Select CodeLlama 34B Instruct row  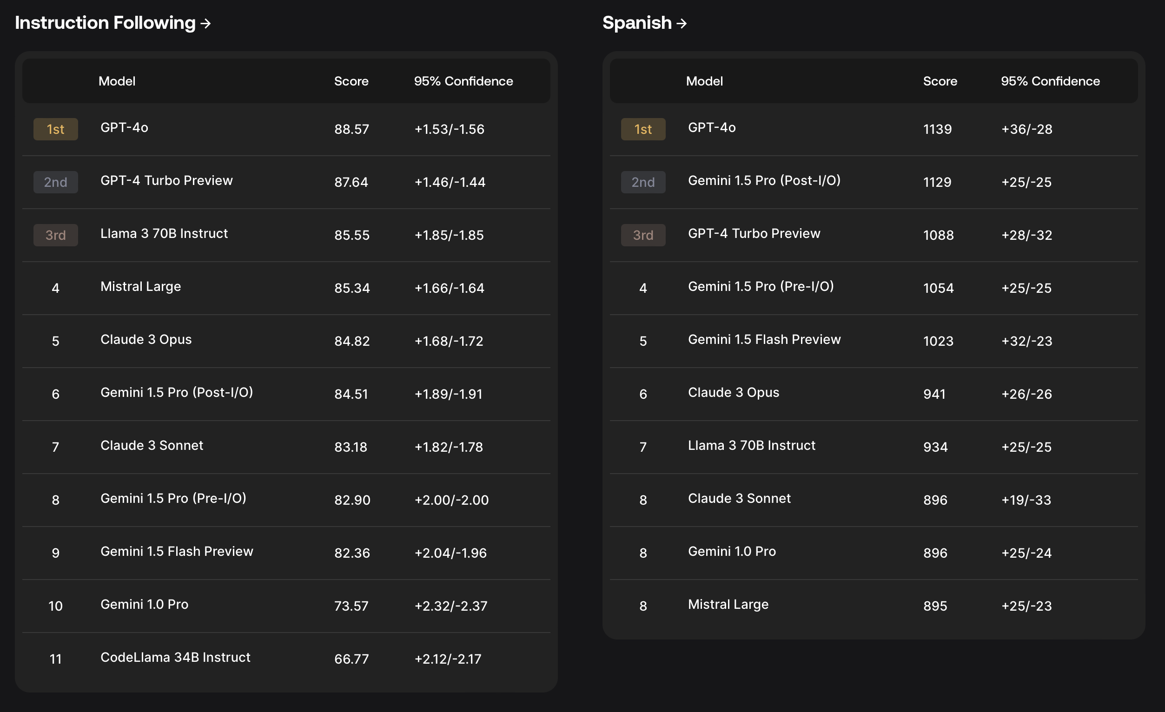click(x=175, y=657)
